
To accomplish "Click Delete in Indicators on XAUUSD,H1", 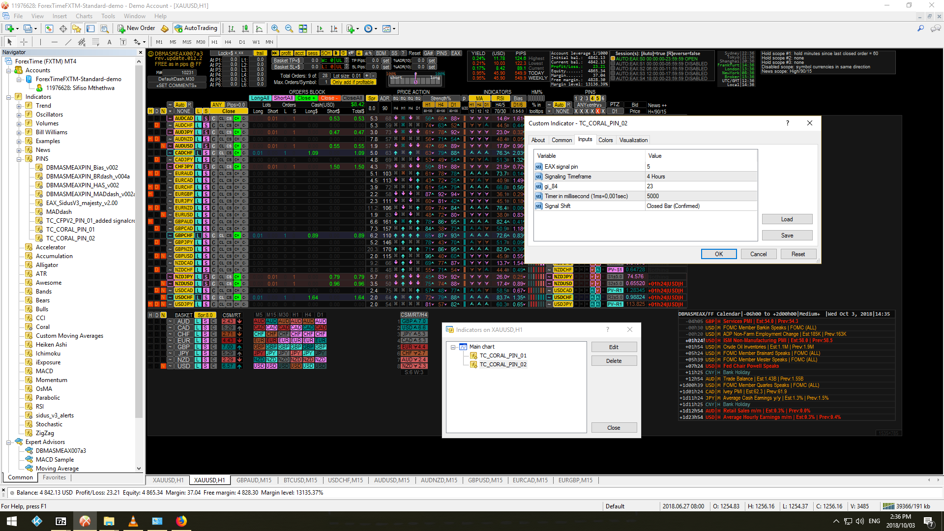I will [x=614, y=361].
